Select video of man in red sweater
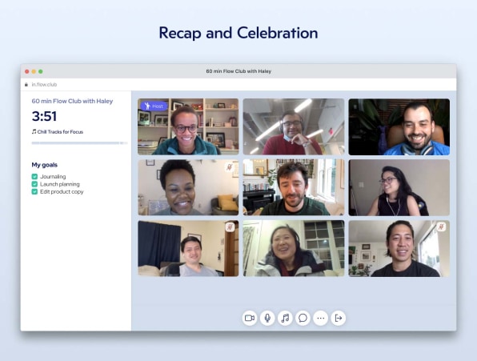Screen dimensions: 477x361 click(x=294, y=126)
